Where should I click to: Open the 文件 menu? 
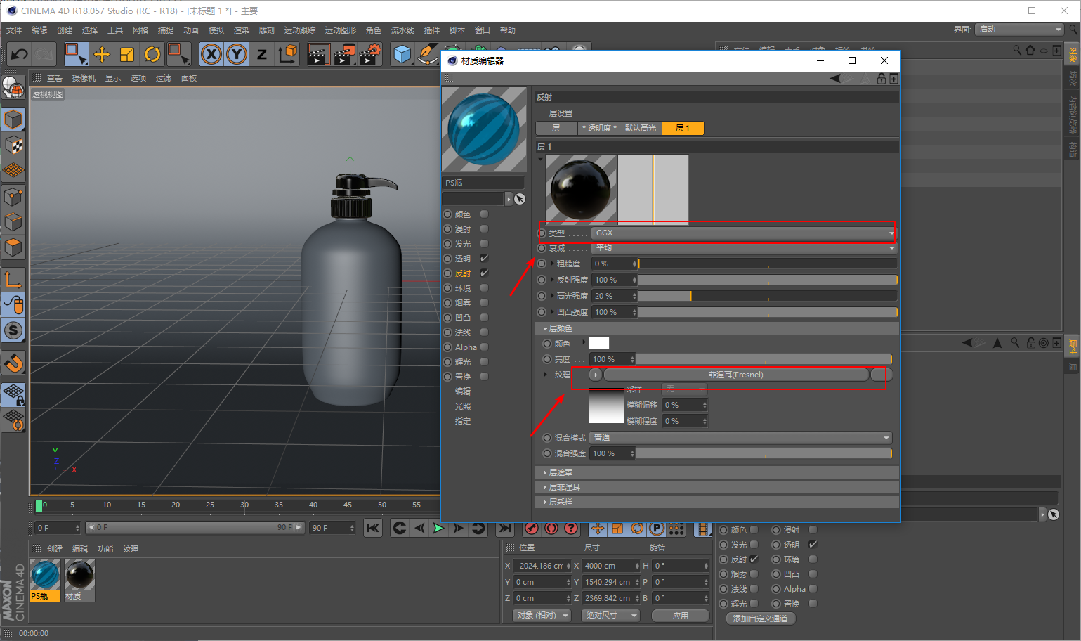(14, 30)
